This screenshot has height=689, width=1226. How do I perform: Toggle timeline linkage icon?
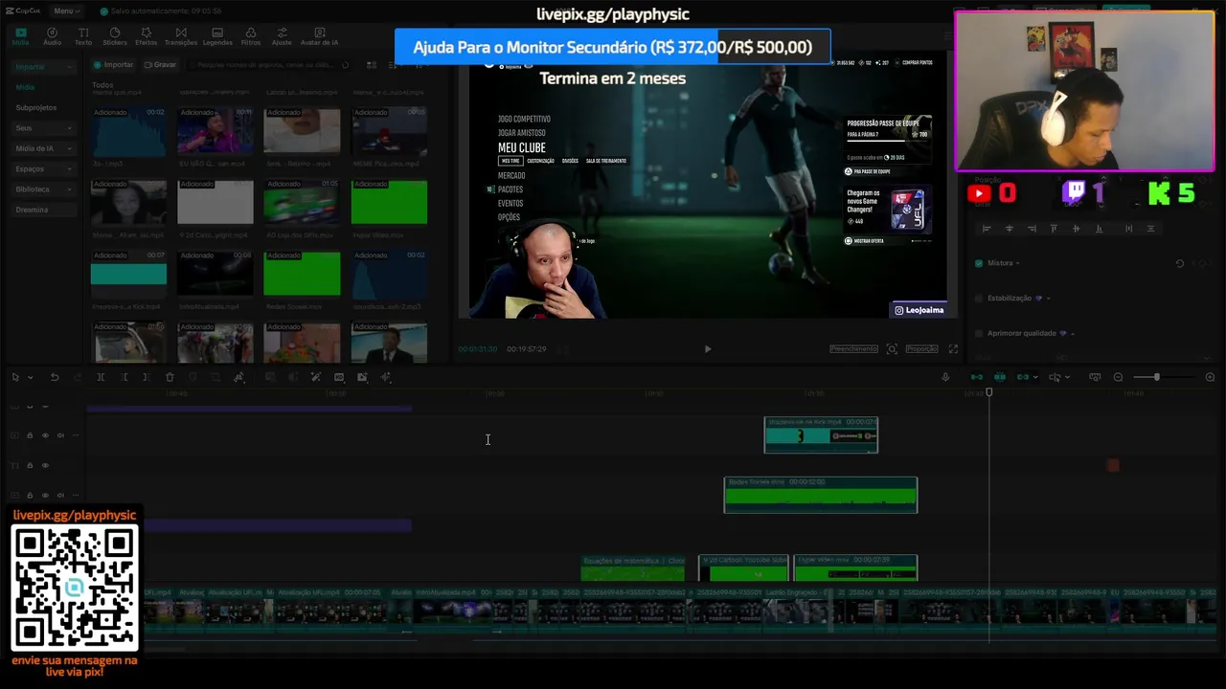pyautogui.click(x=1023, y=377)
